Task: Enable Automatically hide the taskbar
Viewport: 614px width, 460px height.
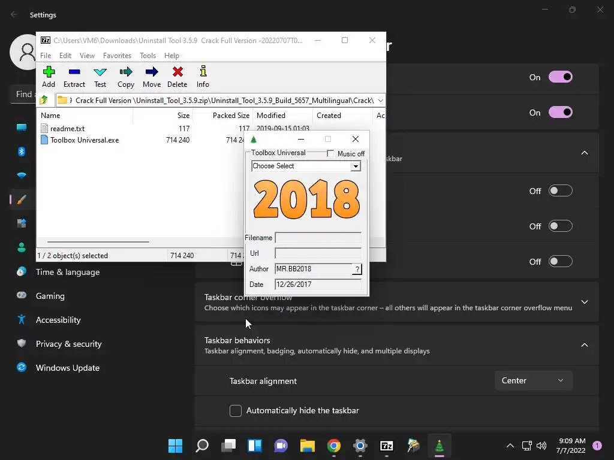Action: [x=235, y=411]
